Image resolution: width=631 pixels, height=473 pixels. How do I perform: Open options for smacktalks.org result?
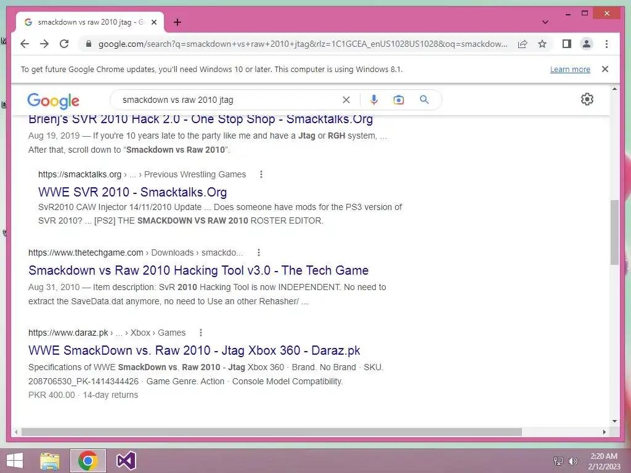click(261, 174)
